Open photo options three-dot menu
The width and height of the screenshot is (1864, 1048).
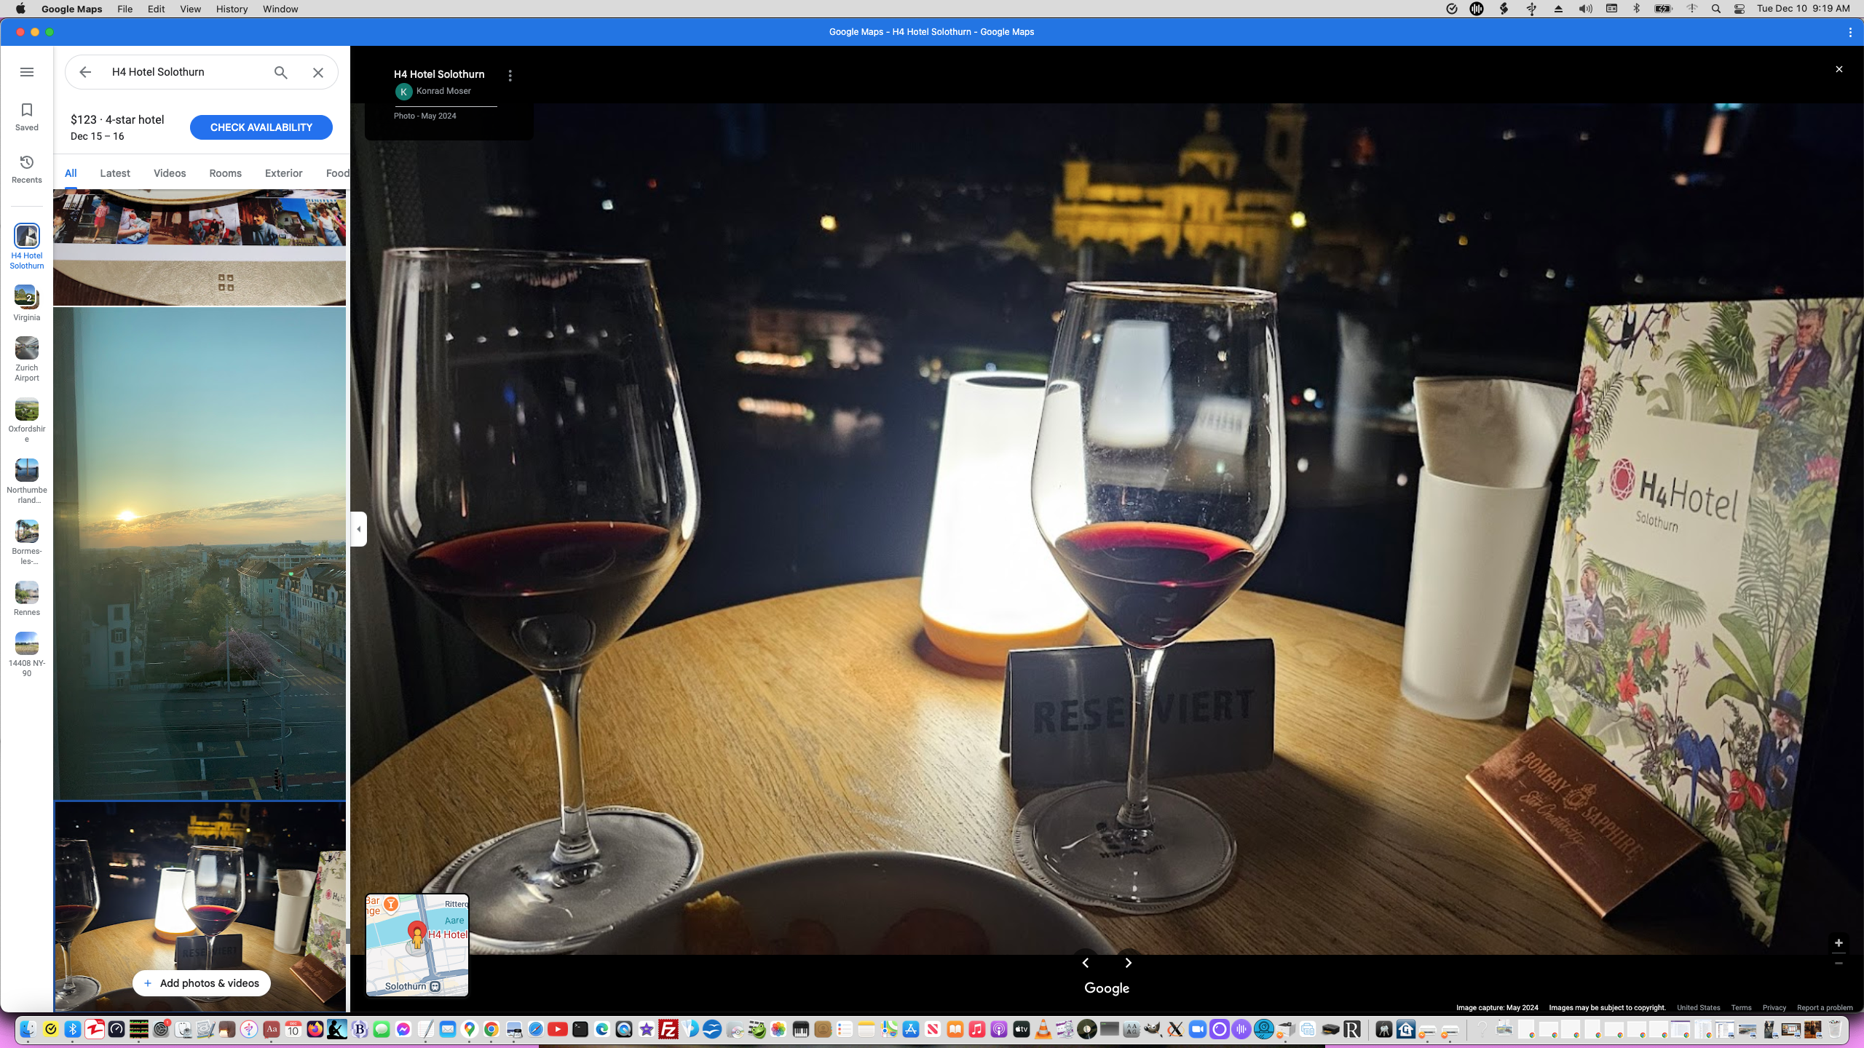point(510,76)
